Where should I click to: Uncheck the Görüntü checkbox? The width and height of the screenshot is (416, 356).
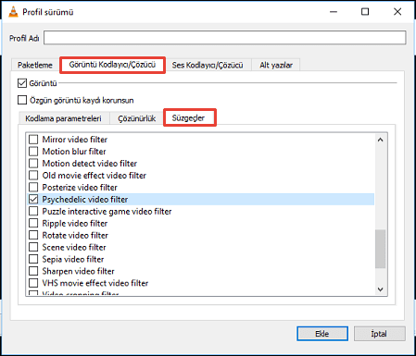[22, 83]
